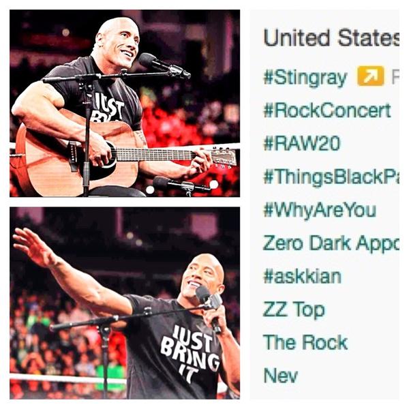Open the ZZ Top trend
Viewport: 409px width, 409px height.
click(x=294, y=310)
